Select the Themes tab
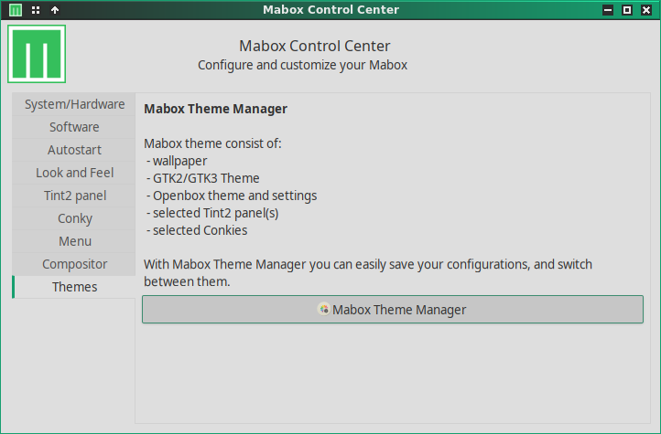Image resolution: width=661 pixels, height=434 pixels. (x=74, y=287)
